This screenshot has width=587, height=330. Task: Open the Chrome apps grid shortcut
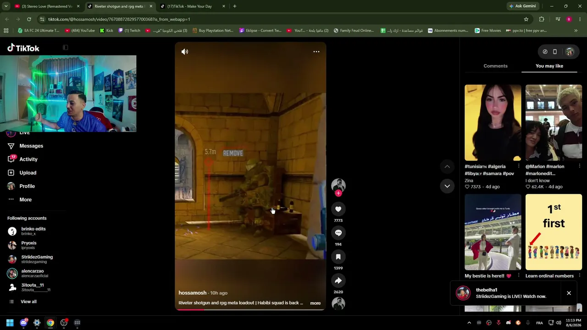pyautogui.click(x=6, y=31)
